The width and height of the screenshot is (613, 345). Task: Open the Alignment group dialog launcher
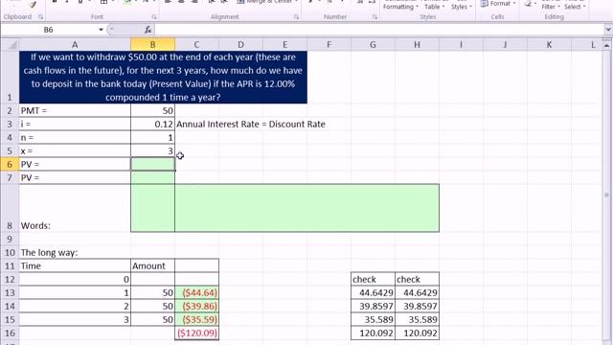296,17
